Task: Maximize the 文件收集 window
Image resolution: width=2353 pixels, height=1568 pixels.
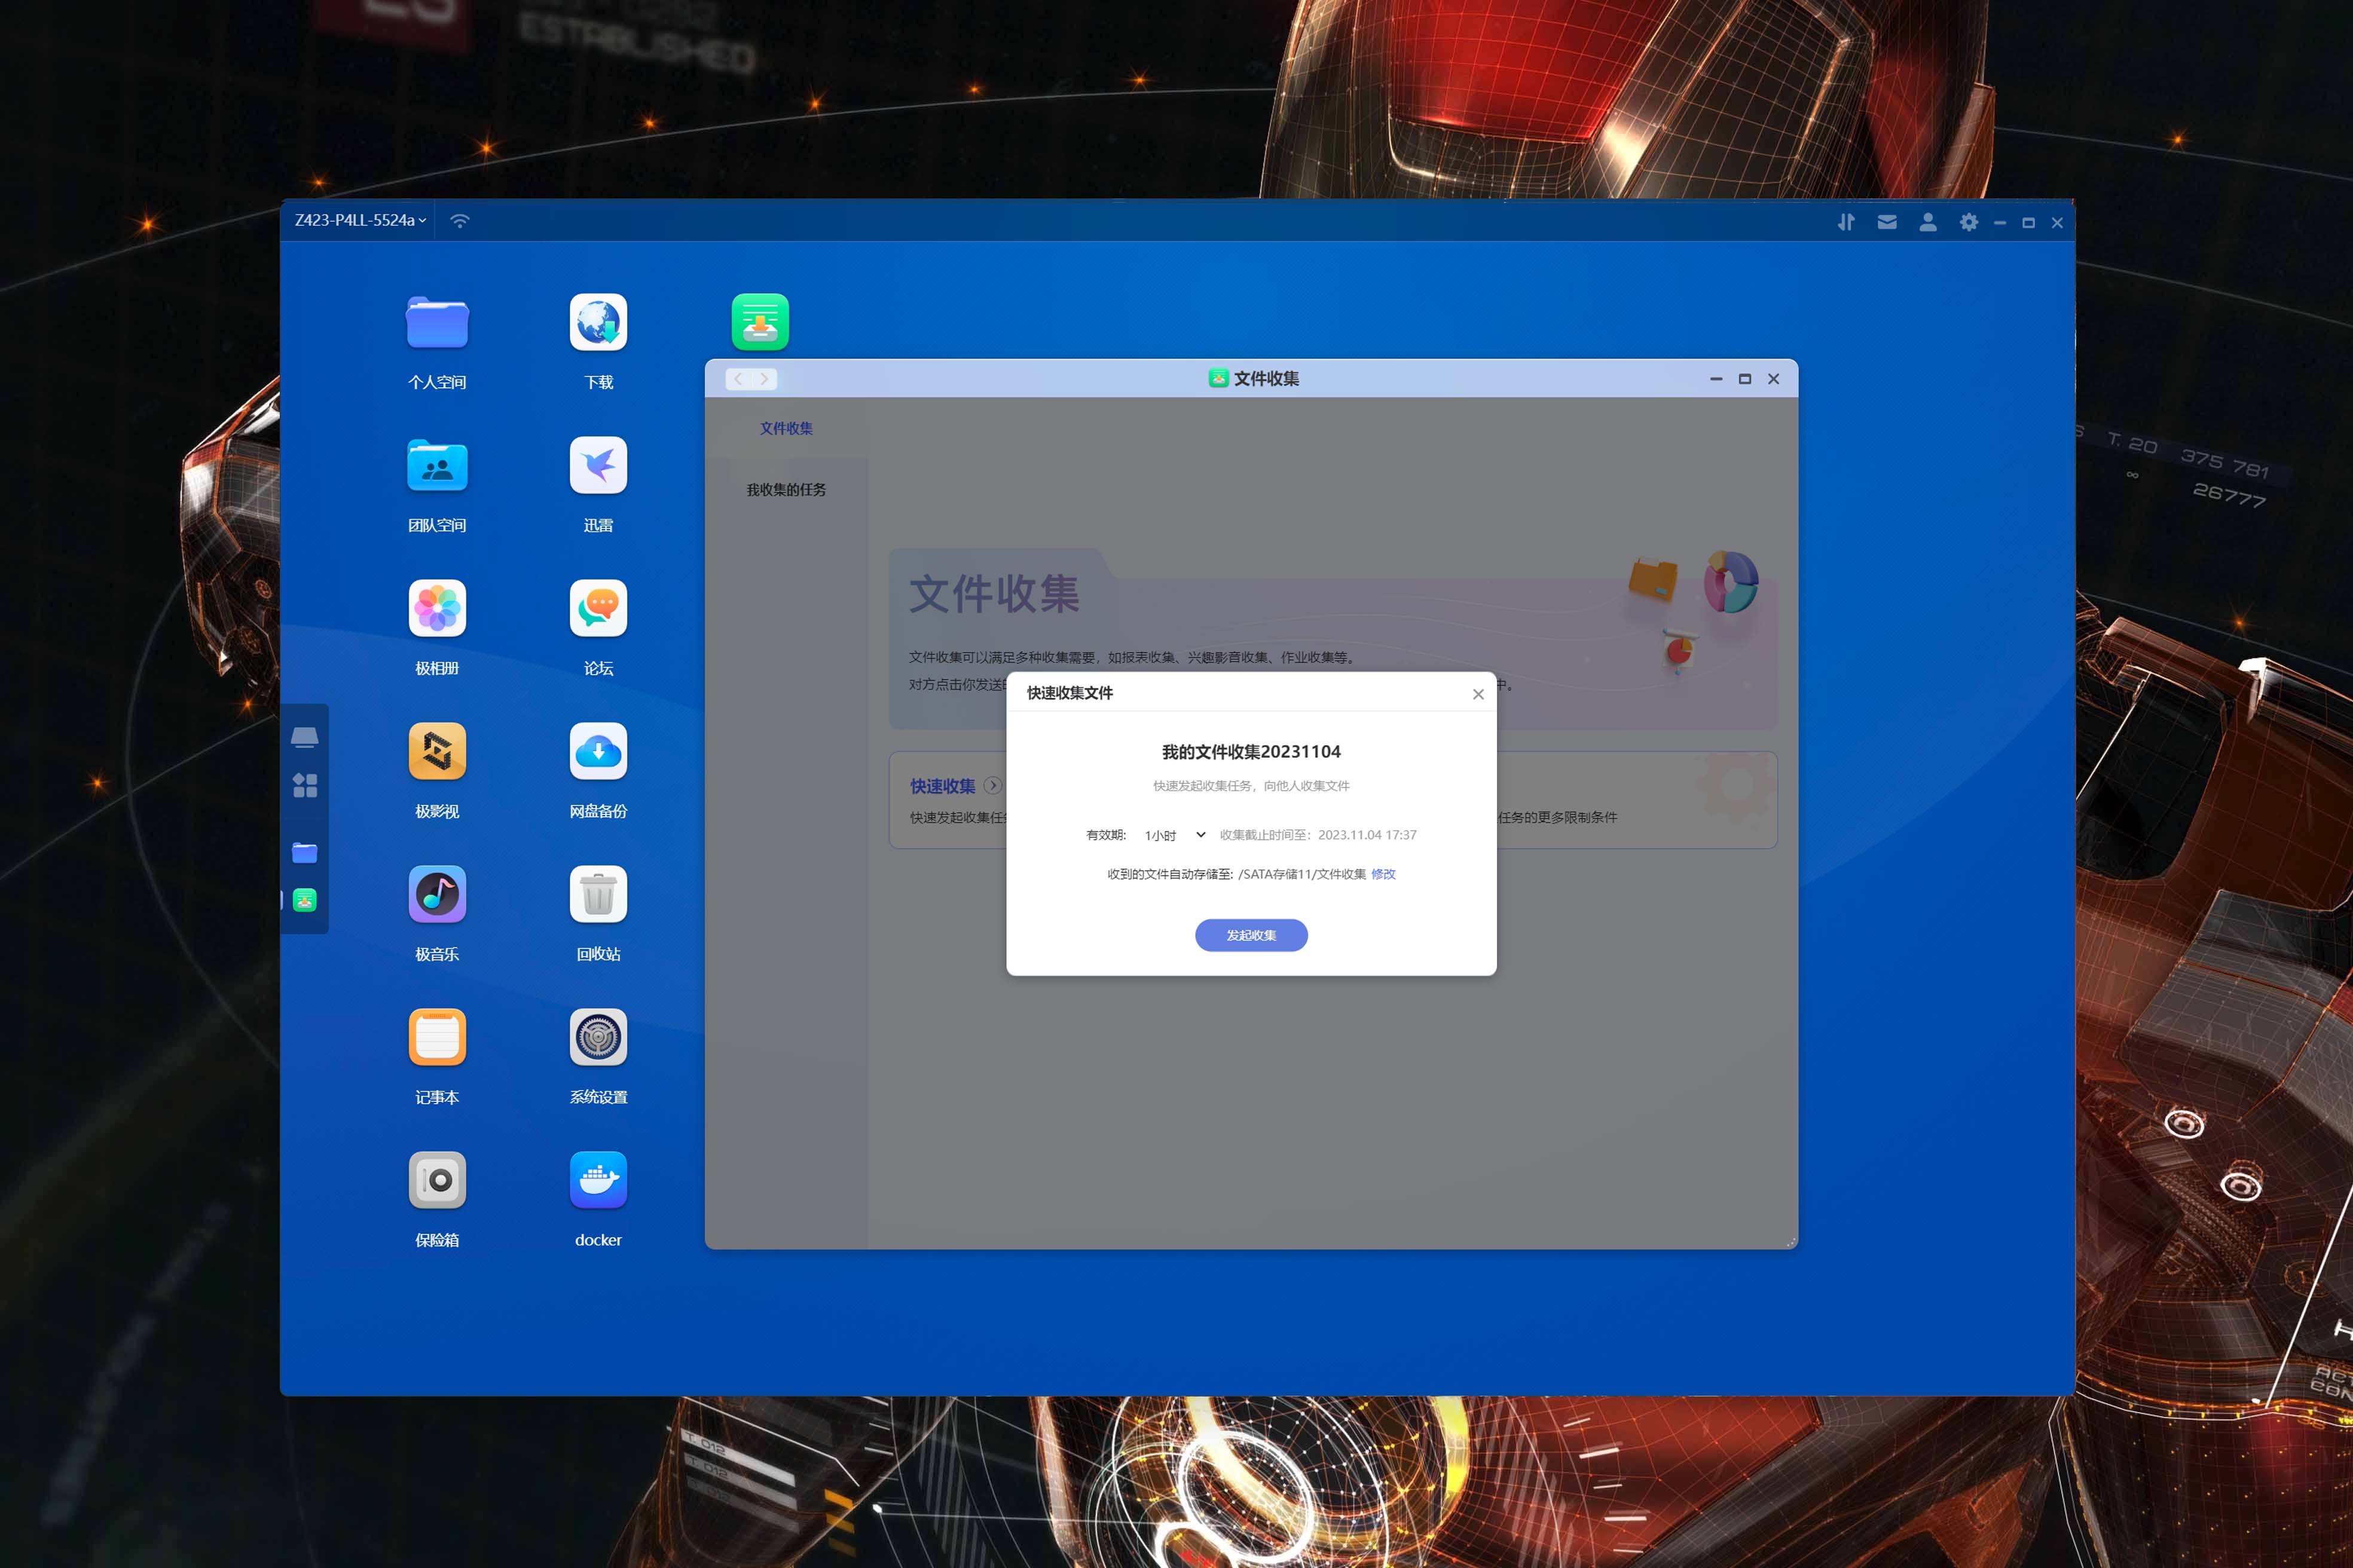Action: pos(1745,379)
